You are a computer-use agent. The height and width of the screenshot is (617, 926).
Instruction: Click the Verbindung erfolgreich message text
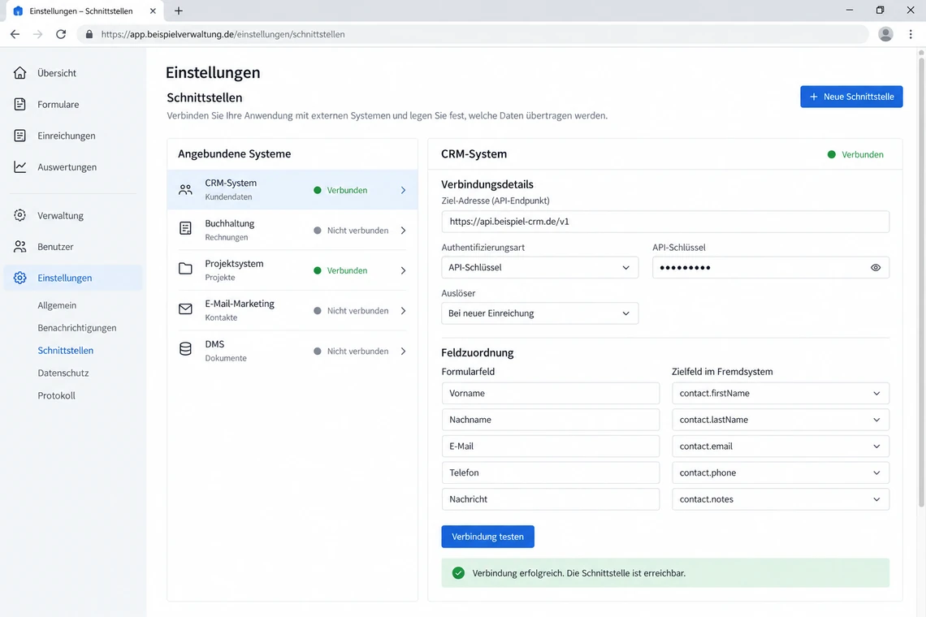578,573
